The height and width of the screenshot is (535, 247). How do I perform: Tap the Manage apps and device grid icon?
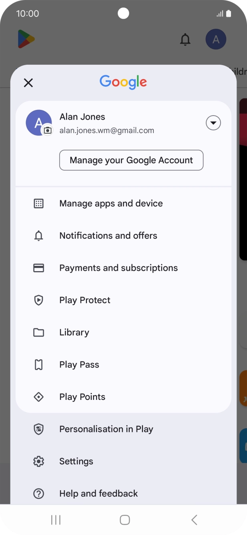point(38,204)
